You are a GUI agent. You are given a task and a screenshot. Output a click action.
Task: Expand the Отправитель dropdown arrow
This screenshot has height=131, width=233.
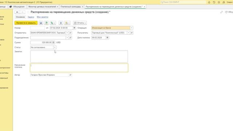click(x=67, y=33)
